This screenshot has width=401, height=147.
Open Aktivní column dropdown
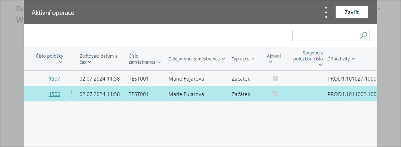coord(270,62)
